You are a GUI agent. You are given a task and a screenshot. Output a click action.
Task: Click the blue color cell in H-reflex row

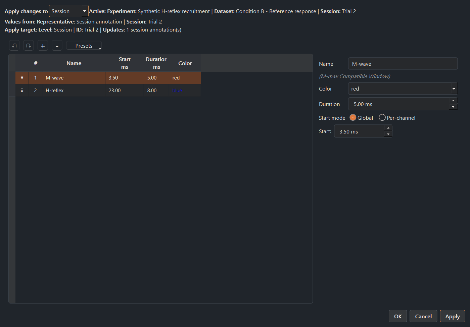[185, 91]
